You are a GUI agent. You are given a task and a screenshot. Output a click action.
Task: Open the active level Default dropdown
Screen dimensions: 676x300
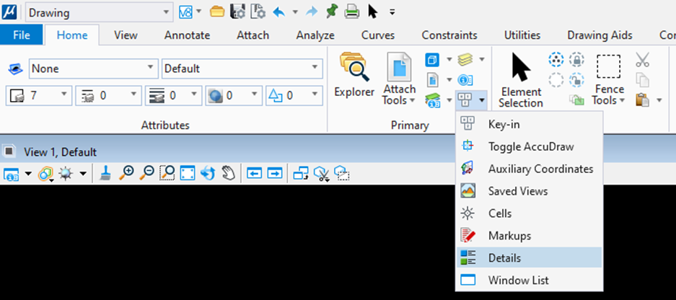[242, 69]
